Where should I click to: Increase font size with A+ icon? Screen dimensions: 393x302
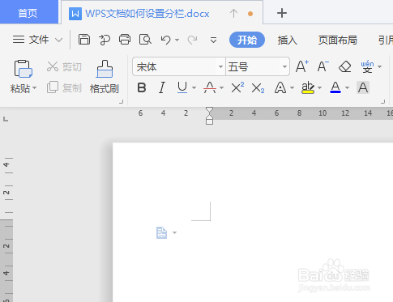click(x=302, y=66)
